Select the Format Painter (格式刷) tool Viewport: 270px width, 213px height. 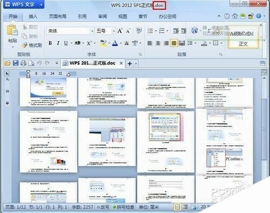32,45
